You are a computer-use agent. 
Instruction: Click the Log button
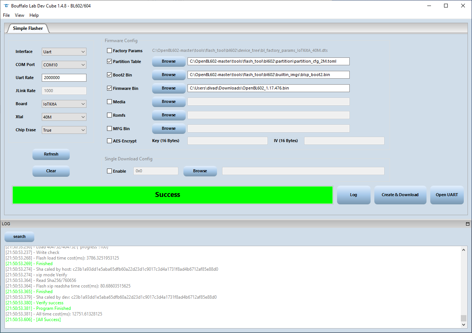coord(353,195)
